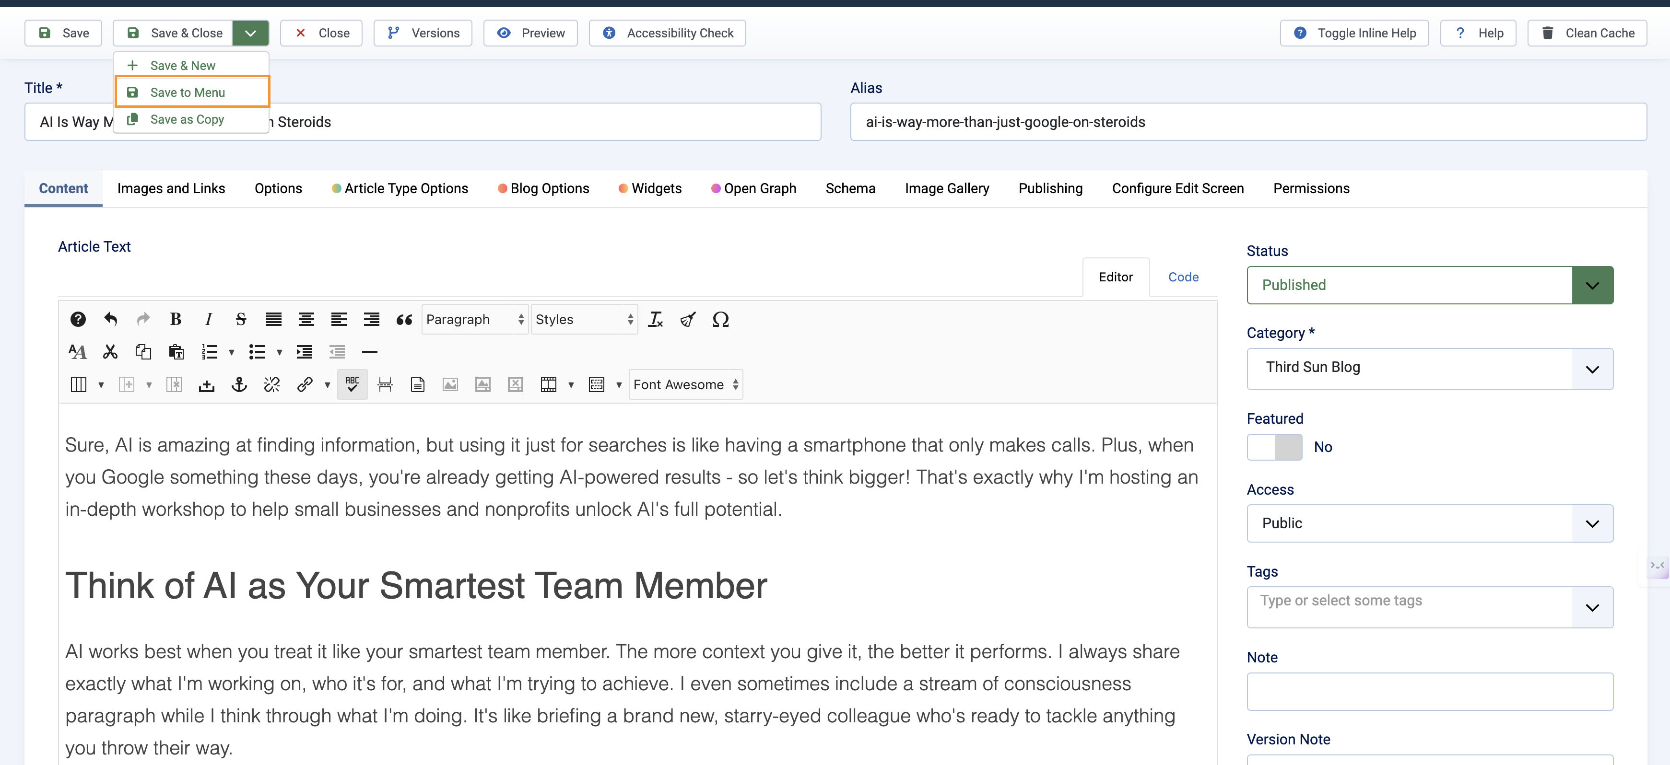
Task: Click the Accessibility Check button
Action: tap(667, 33)
